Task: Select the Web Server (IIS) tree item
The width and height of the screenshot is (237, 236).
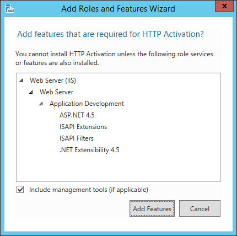Action: pos(53,81)
